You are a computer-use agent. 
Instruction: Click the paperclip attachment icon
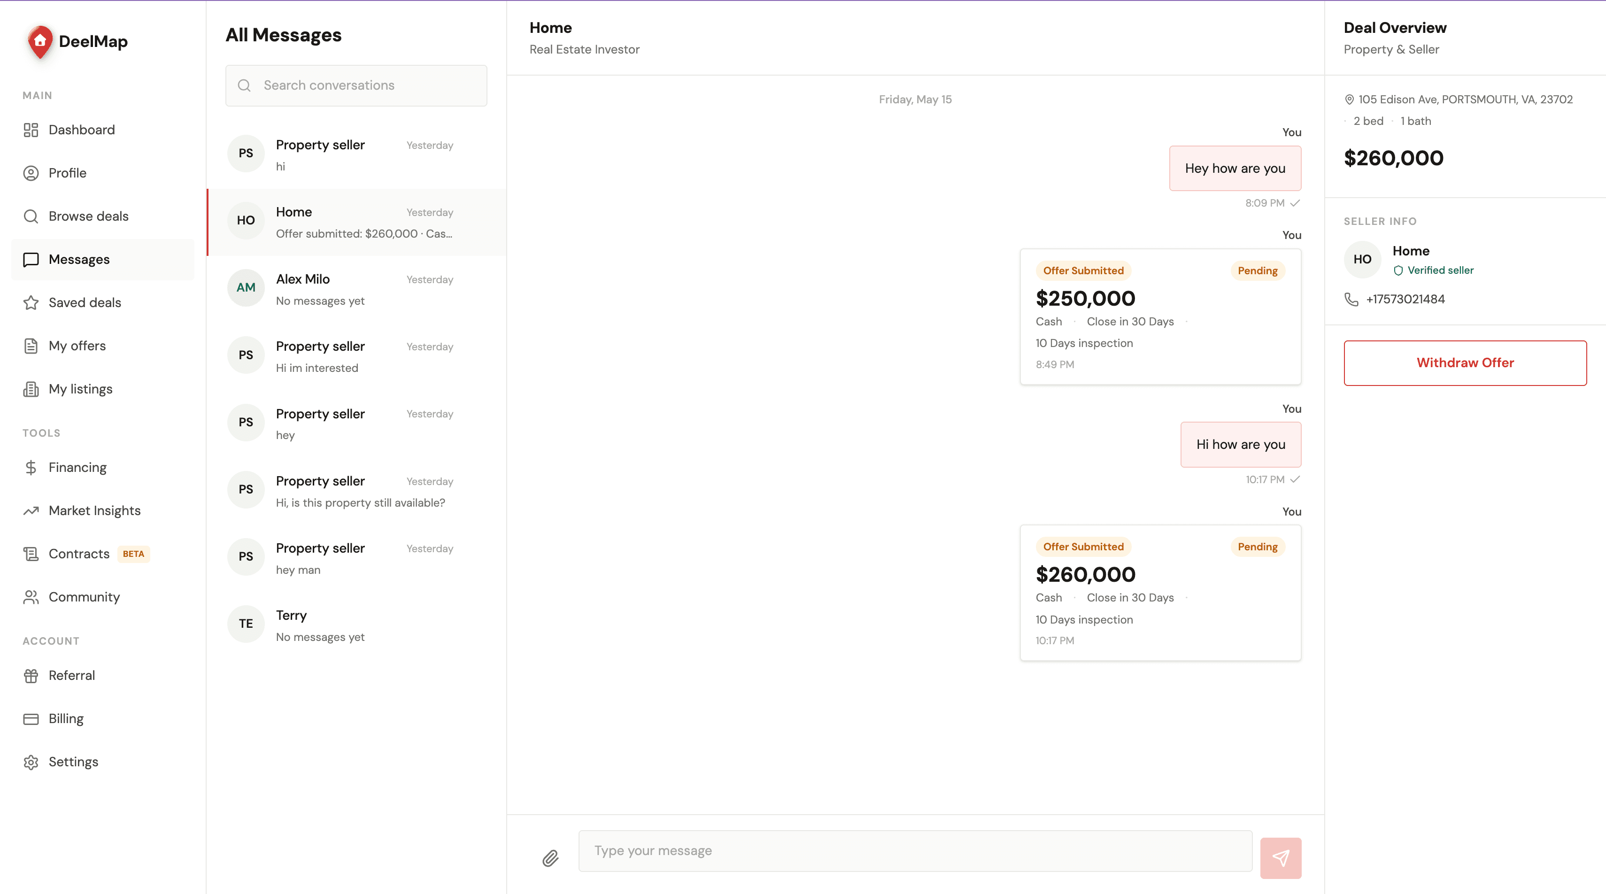tap(550, 858)
